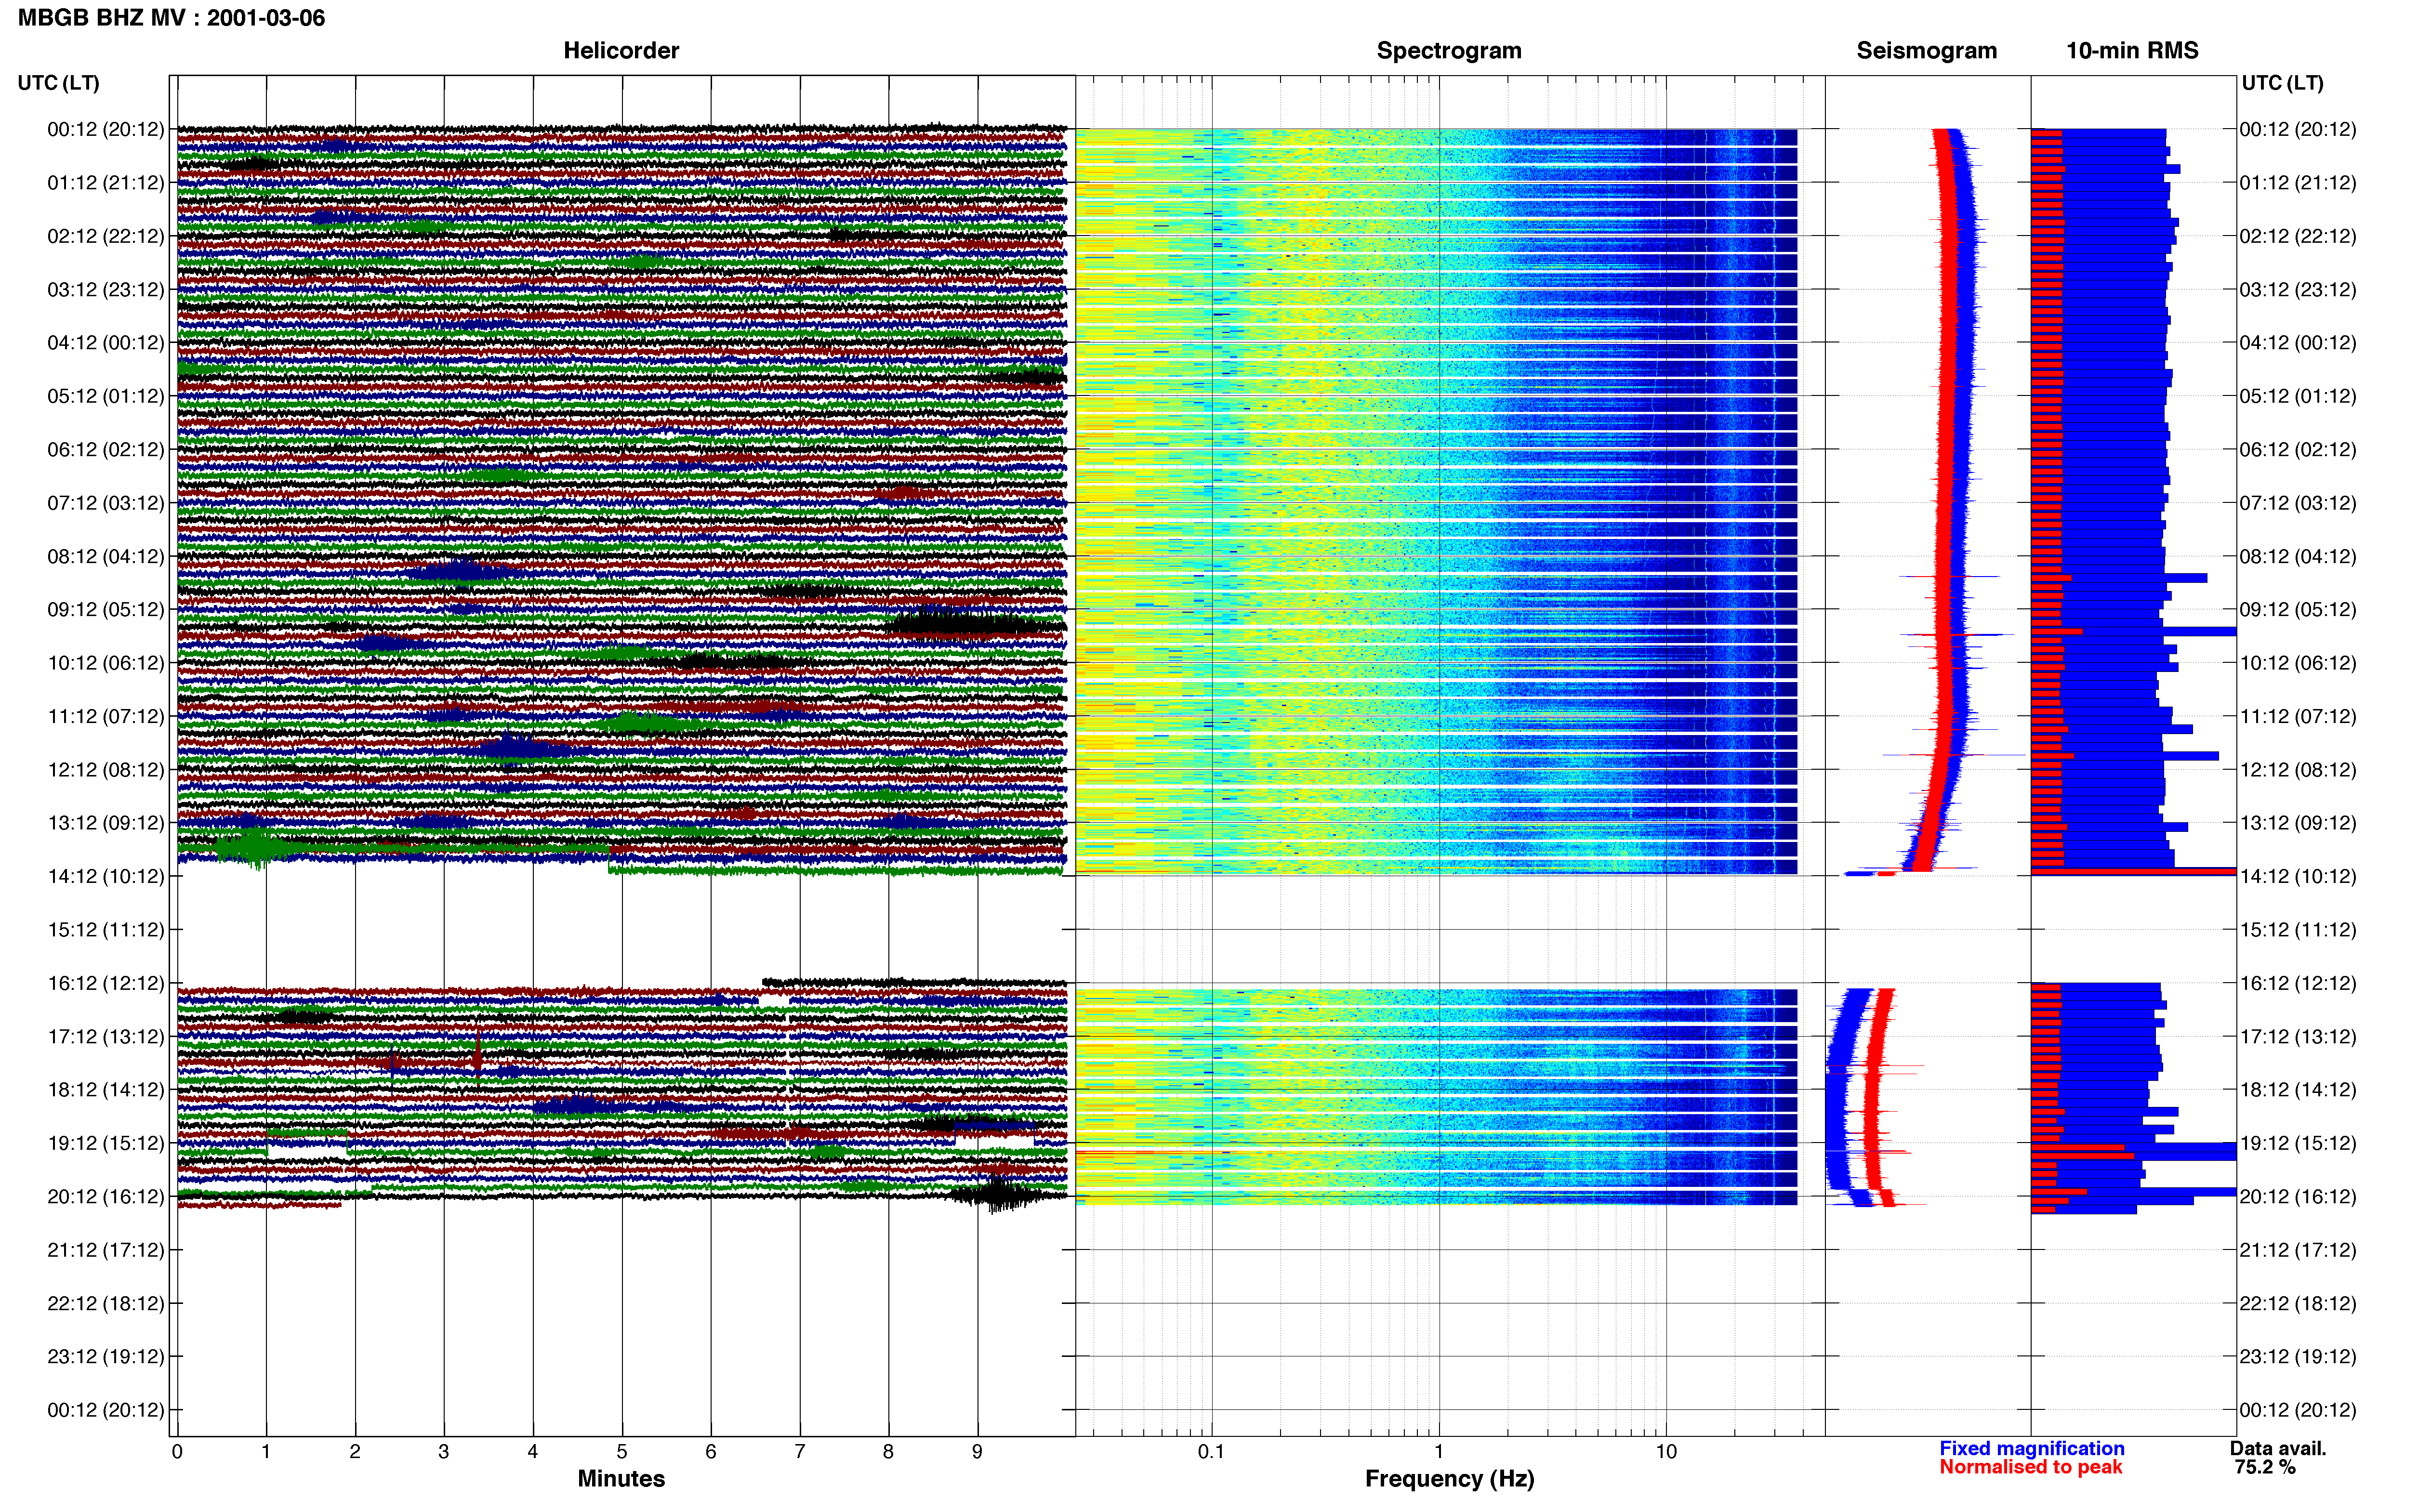This screenshot has height=1512, width=2418.
Task: Click the right-side time label '14:12 (10:12)'
Action: (2298, 876)
